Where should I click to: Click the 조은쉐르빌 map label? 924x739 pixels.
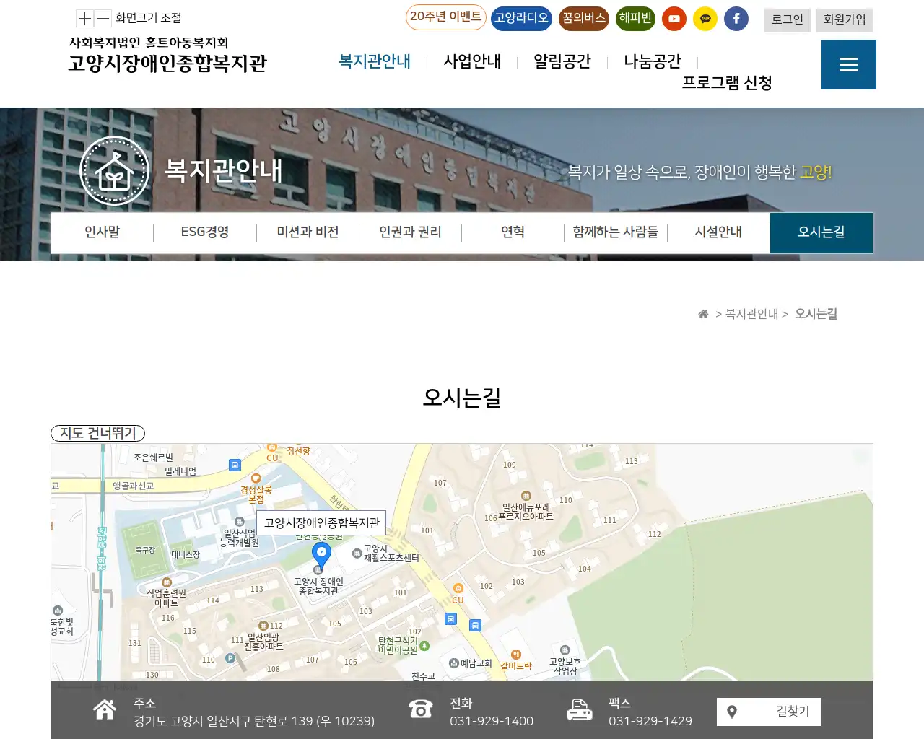[153, 458]
